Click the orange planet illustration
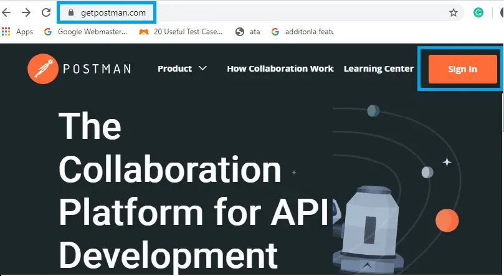This screenshot has width=504, height=276. pyautogui.click(x=447, y=220)
